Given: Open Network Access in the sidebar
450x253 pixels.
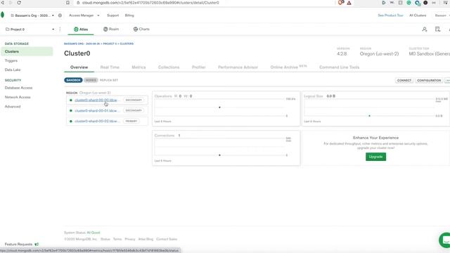Looking at the screenshot, I should point(18,97).
